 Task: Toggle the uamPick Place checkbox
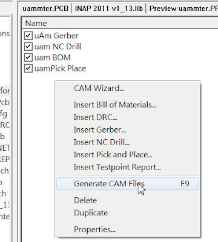[x=28, y=68]
